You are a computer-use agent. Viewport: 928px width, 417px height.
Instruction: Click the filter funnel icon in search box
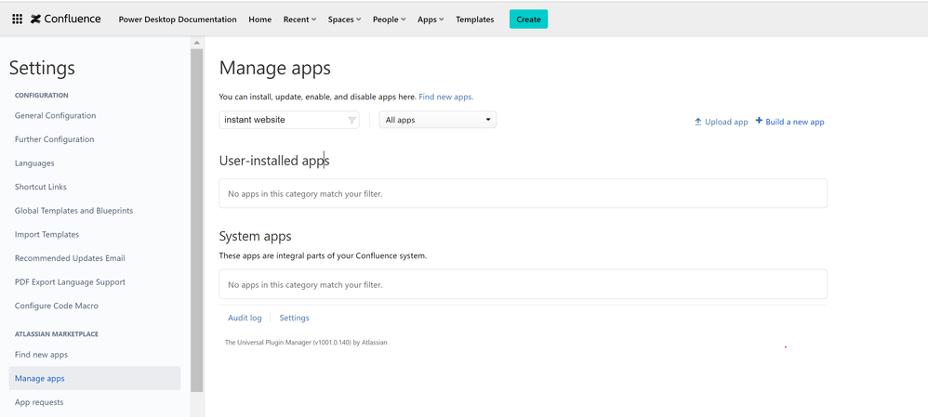[351, 120]
